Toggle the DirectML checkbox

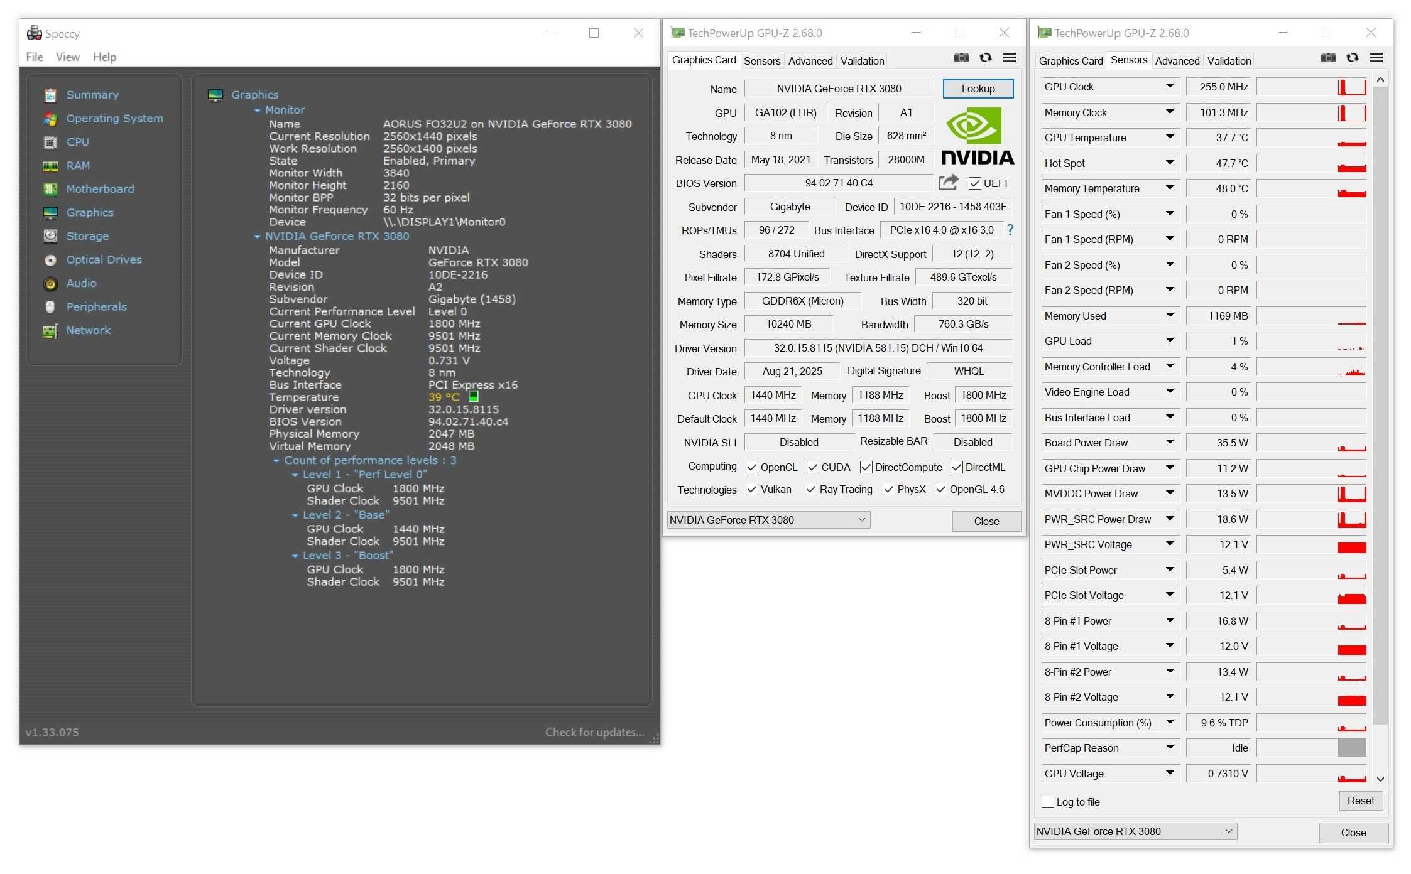[956, 467]
